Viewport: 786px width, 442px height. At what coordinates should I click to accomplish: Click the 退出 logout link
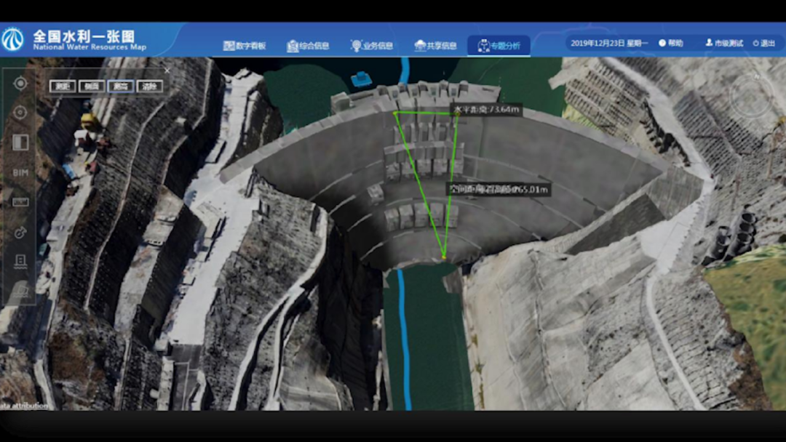[x=764, y=44]
